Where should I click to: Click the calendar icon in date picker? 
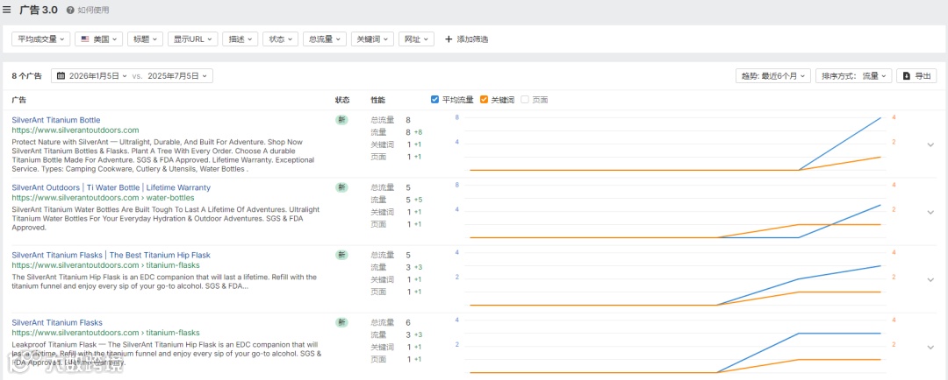point(61,76)
